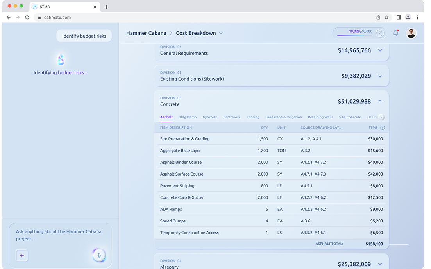Expand Division 01 General Requirements

click(380, 50)
